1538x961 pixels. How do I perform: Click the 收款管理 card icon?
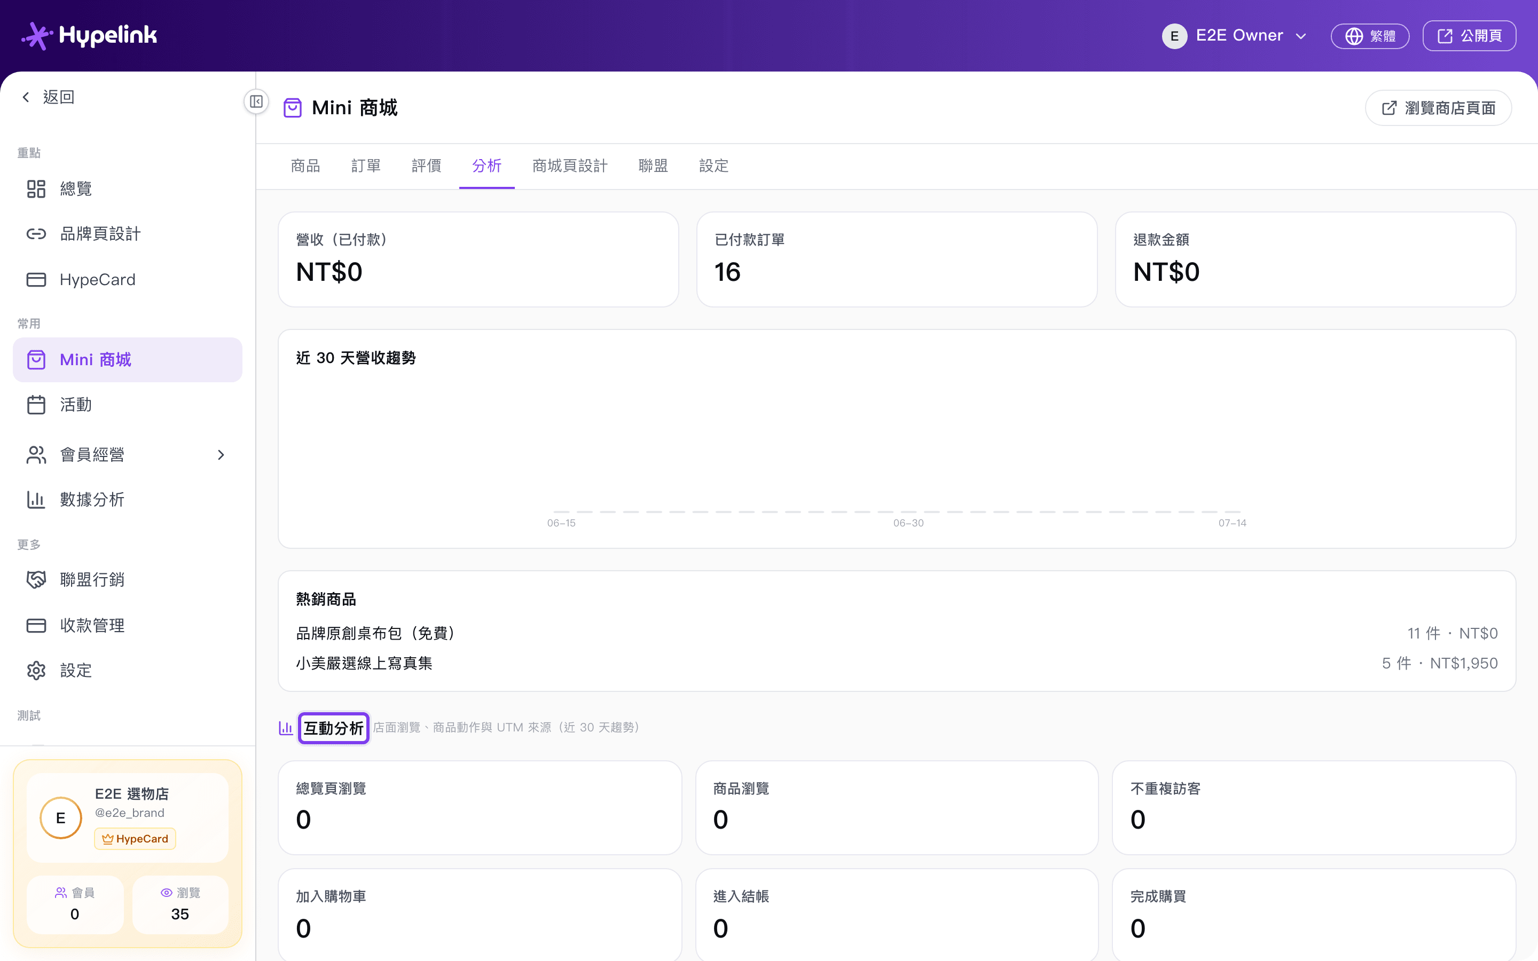pyautogui.click(x=36, y=625)
